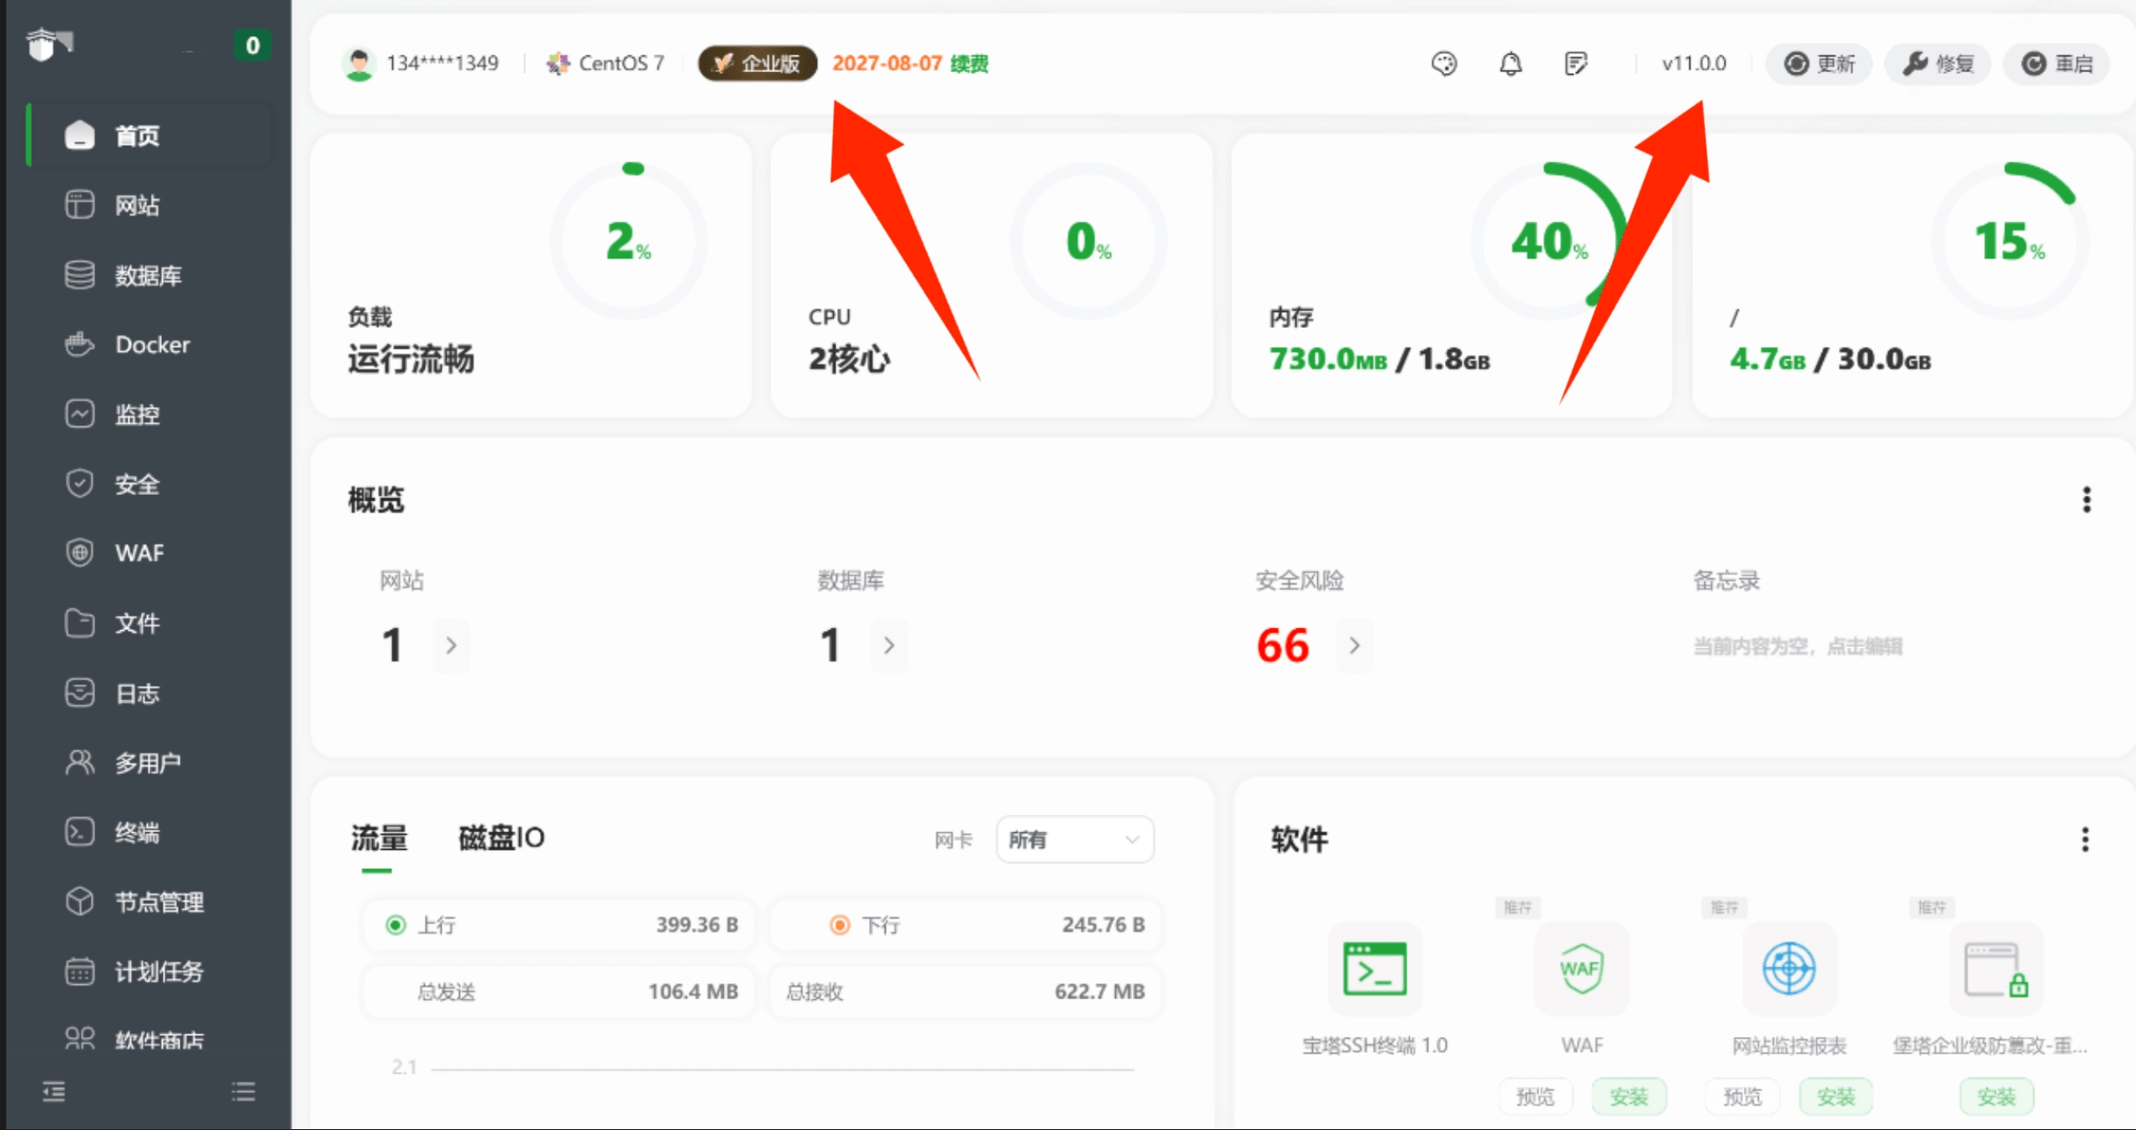Click the sidebar menu list icon

243,1091
